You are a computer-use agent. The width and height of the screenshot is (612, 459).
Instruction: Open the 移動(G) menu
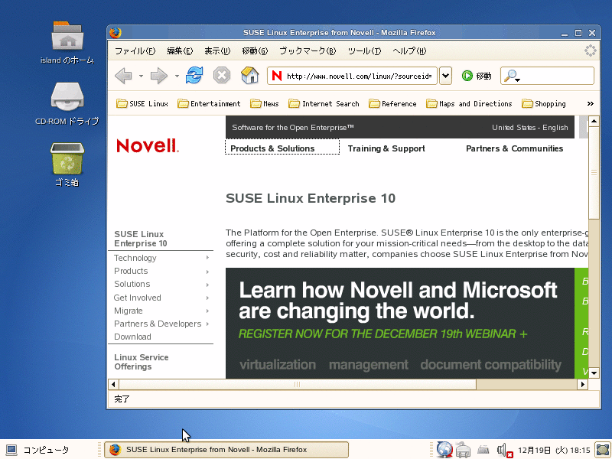[255, 50]
